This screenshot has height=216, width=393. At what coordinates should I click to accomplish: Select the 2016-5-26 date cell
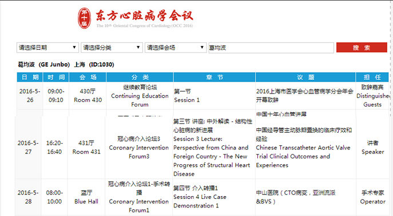pos(30,96)
